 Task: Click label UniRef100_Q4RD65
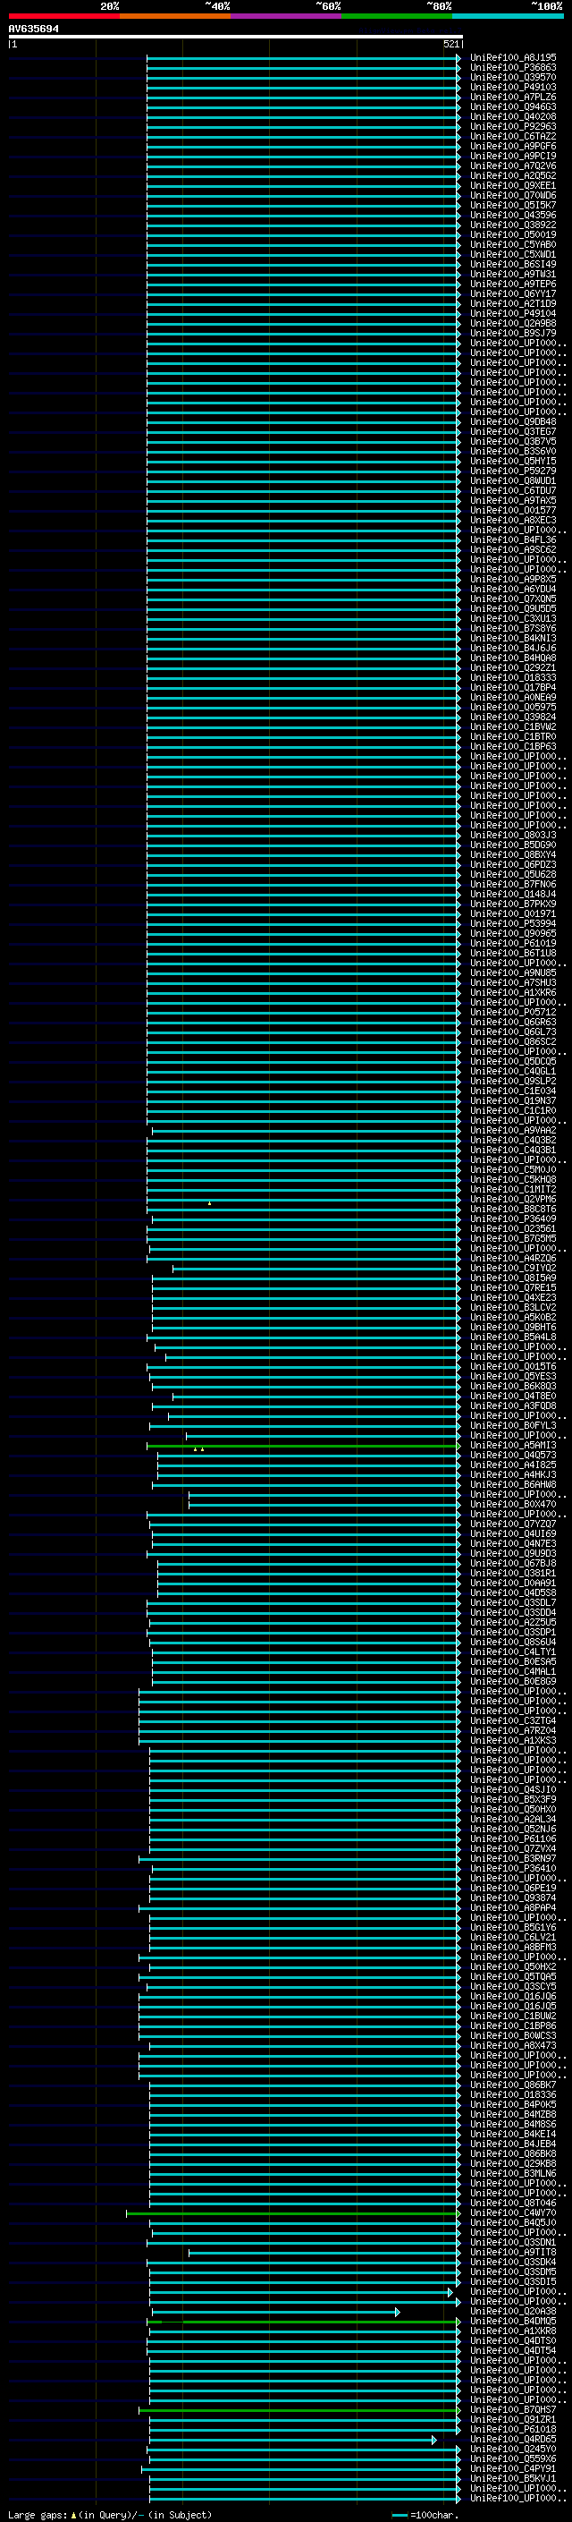pos(513,2440)
